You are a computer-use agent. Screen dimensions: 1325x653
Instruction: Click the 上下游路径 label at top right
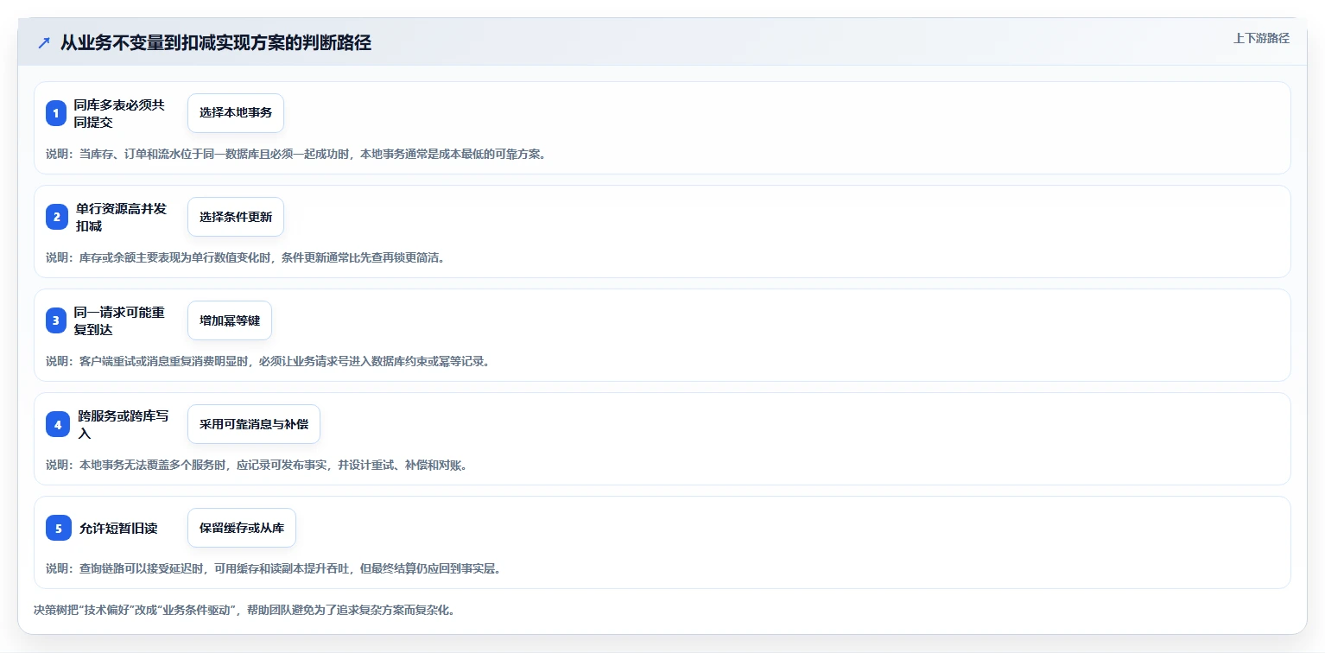1261,38
